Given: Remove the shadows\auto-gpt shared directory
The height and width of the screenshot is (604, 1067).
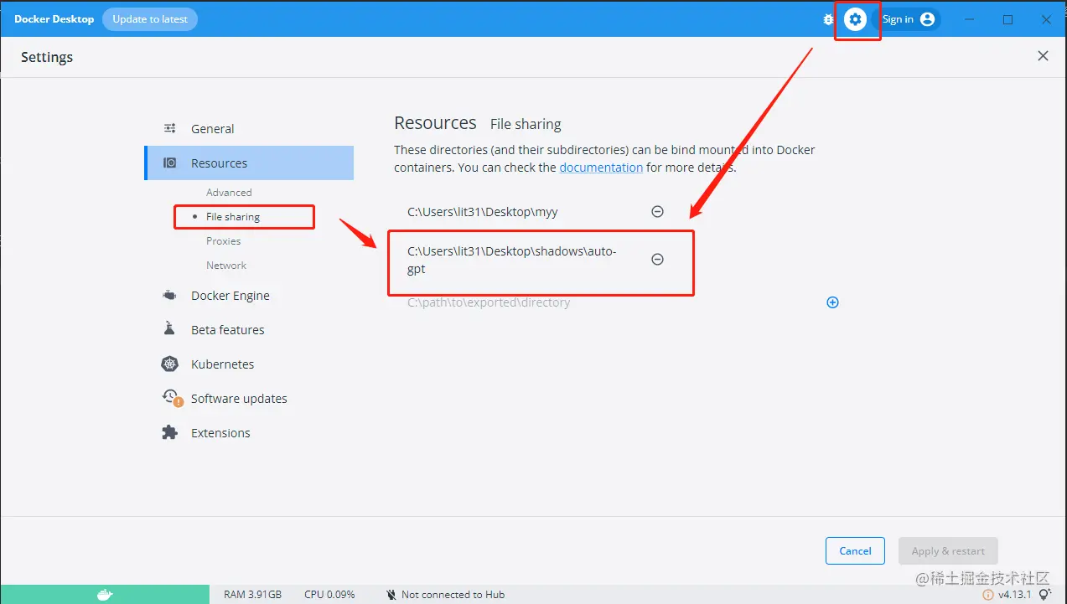Looking at the screenshot, I should click(x=658, y=260).
